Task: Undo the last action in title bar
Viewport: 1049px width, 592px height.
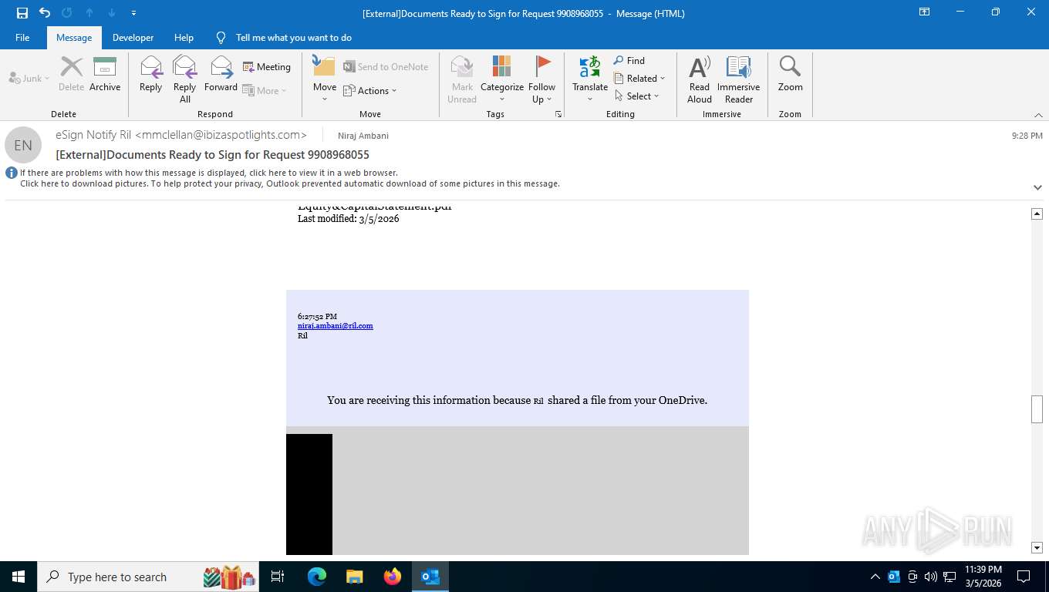Action: [45, 12]
